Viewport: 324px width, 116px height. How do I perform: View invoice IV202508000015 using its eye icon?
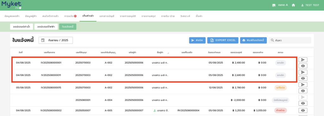(x=303, y=91)
